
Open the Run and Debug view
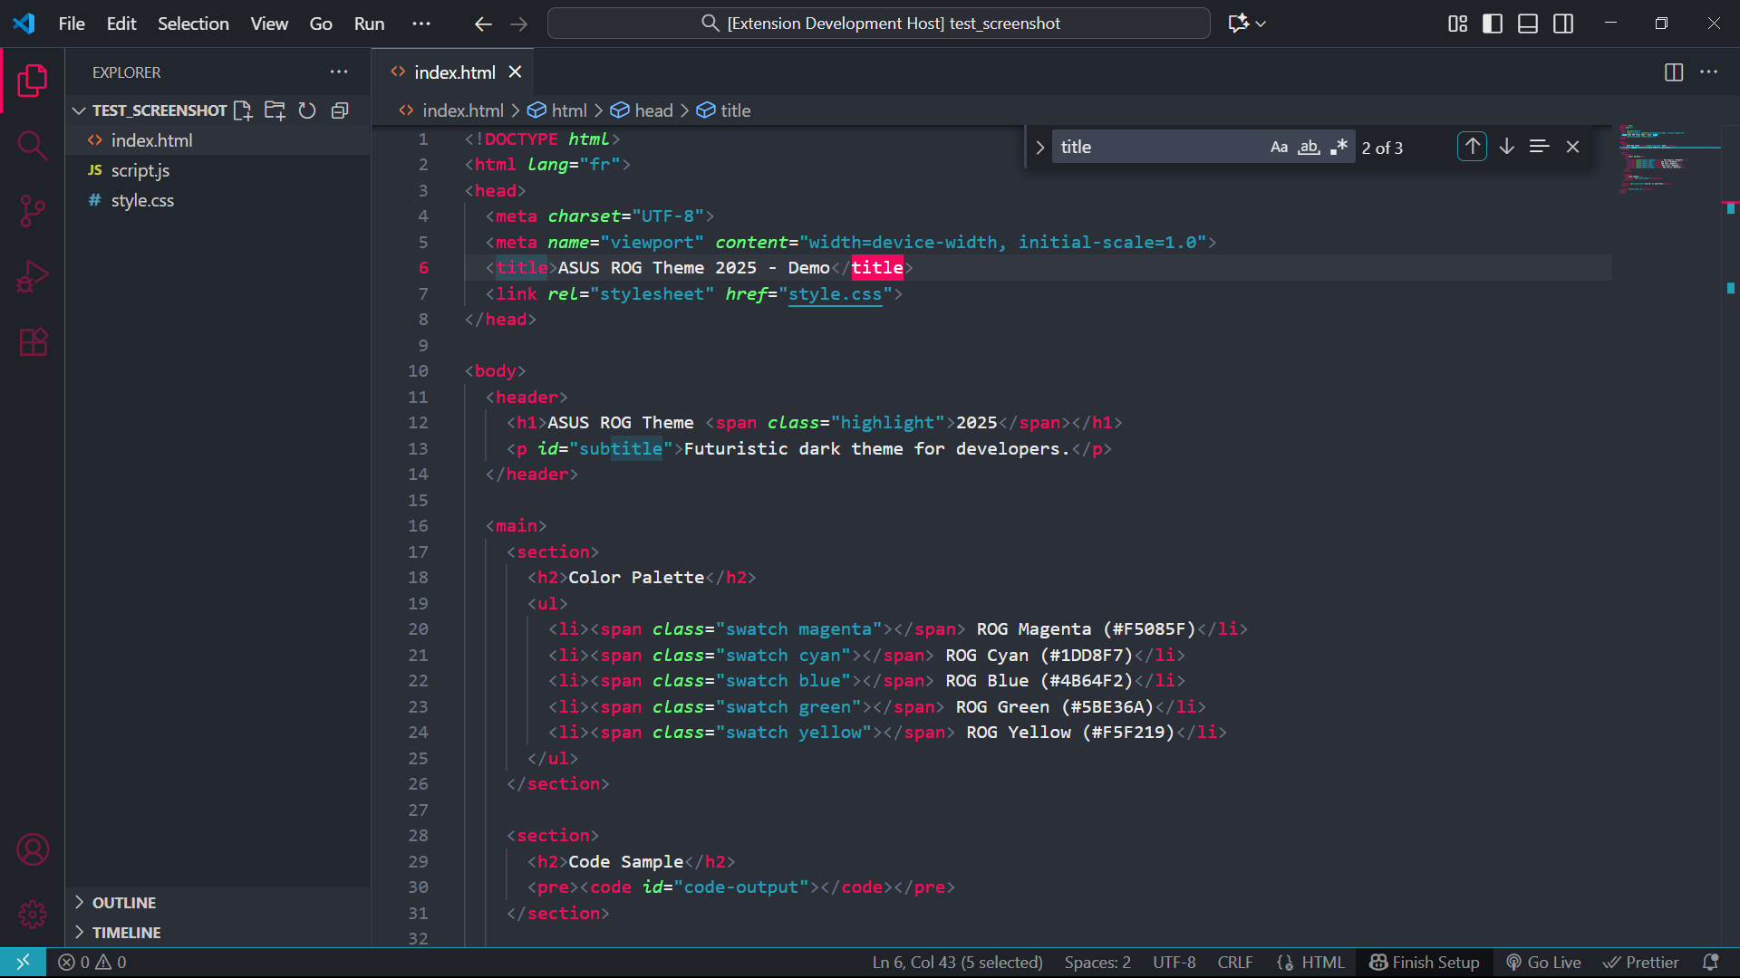click(33, 277)
